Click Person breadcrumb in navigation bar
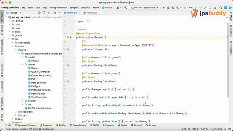 tap(107, 8)
